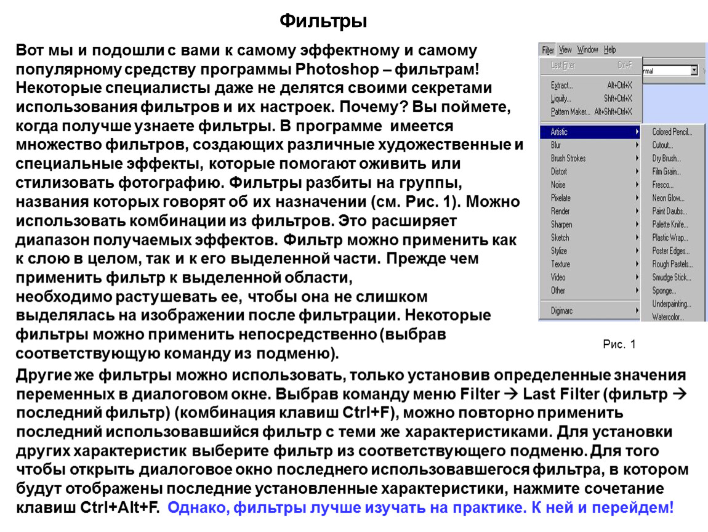Click the greyed-out Last Filter entry

point(591,65)
